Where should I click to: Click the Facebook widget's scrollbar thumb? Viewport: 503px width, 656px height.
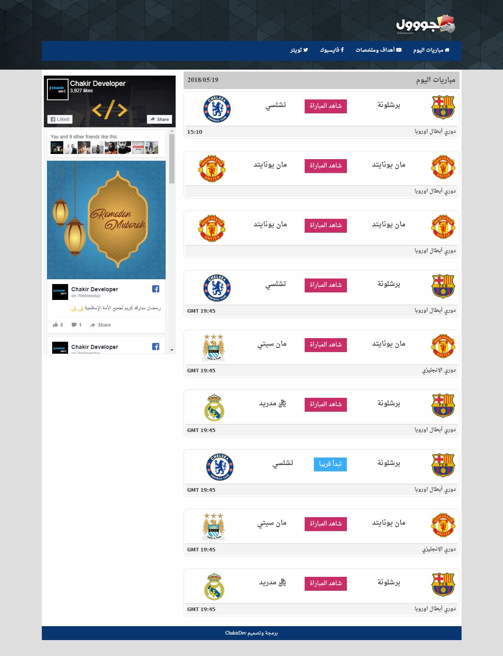(x=172, y=158)
